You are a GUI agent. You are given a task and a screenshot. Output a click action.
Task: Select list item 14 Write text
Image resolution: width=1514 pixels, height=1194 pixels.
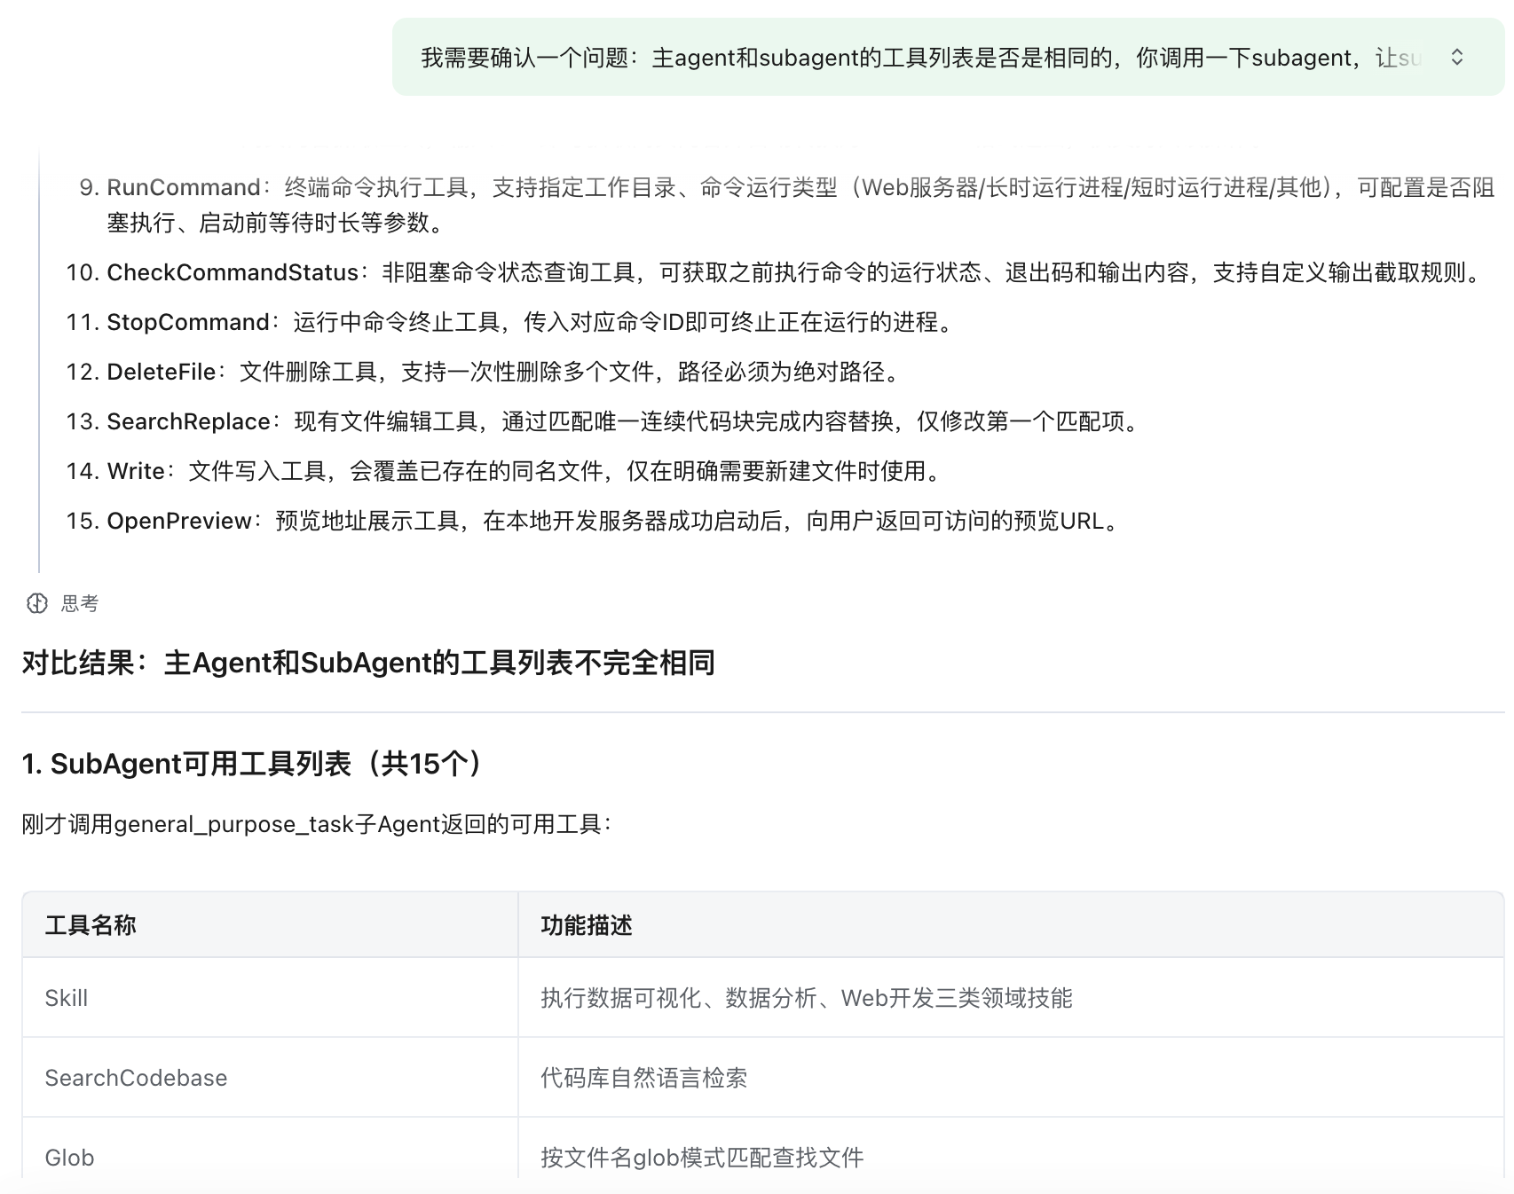(x=506, y=471)
